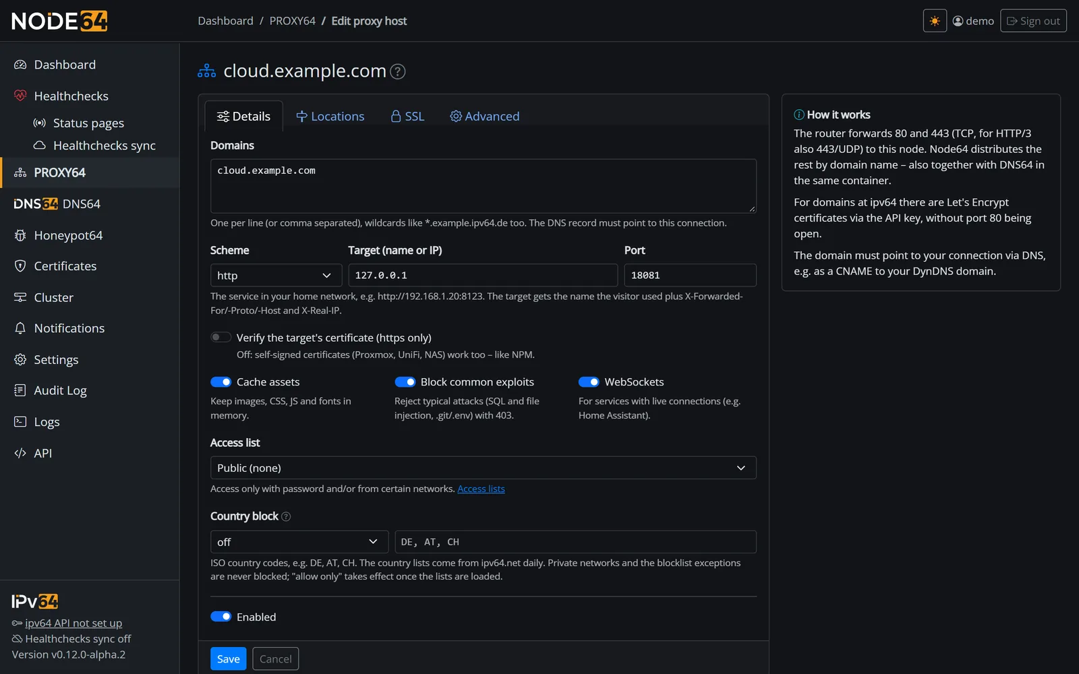The image size is (1079, 674).
Task: Click the IPv64 logo in the sidebar footer
Action: [35, 601]
